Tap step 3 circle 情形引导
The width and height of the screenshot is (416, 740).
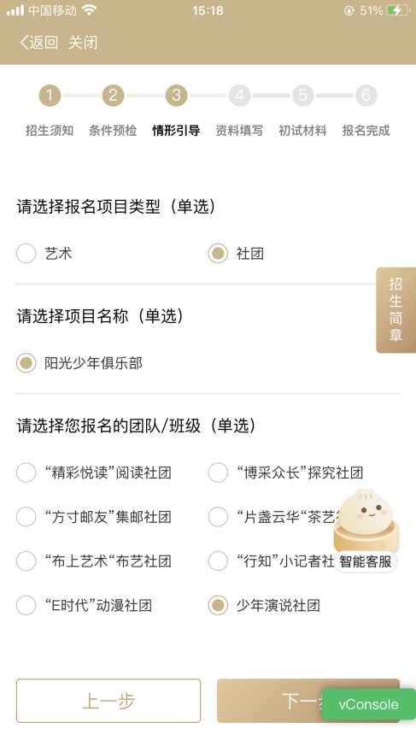(x=176, y=96)
